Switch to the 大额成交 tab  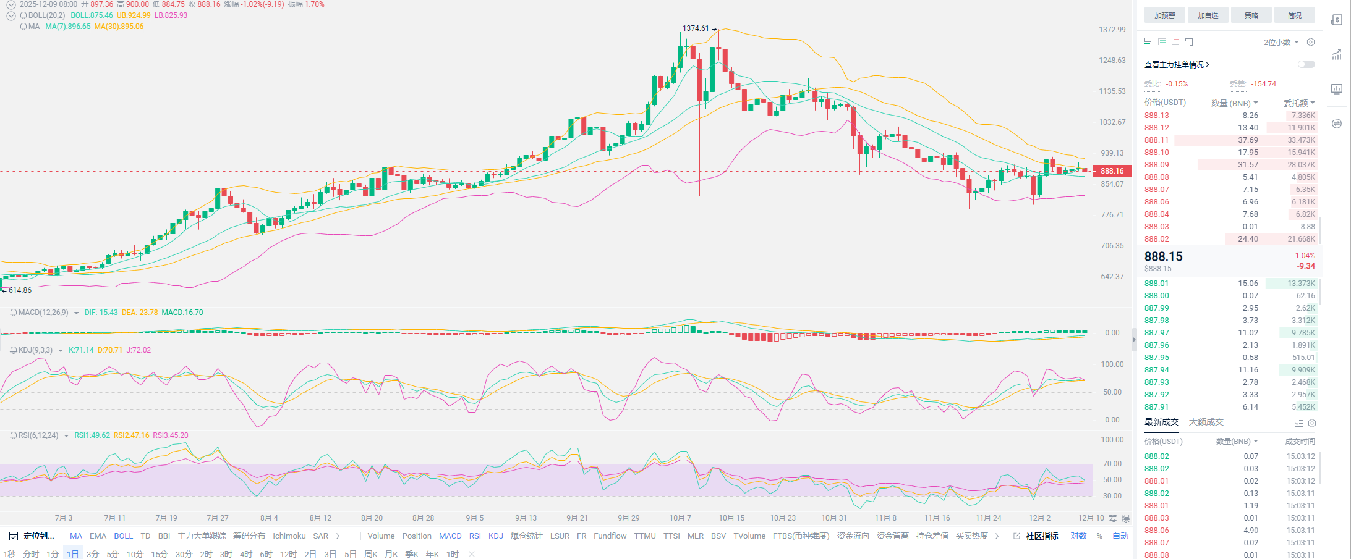1206,422
